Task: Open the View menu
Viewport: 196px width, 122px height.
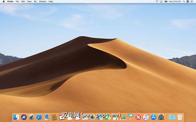Action: 29,1
